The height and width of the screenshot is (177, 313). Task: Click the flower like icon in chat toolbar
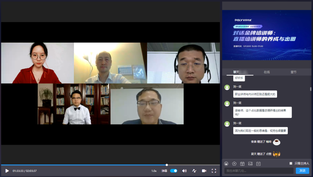pyautogui.click(x=234, y=164)
